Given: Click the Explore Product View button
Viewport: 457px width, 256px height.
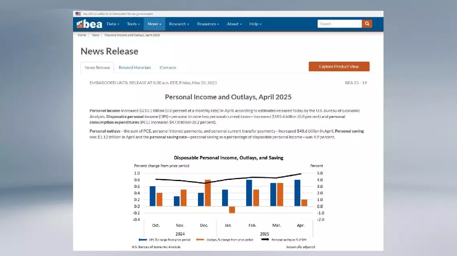Looking at the screenshot, I should click(x=339, y=67).
